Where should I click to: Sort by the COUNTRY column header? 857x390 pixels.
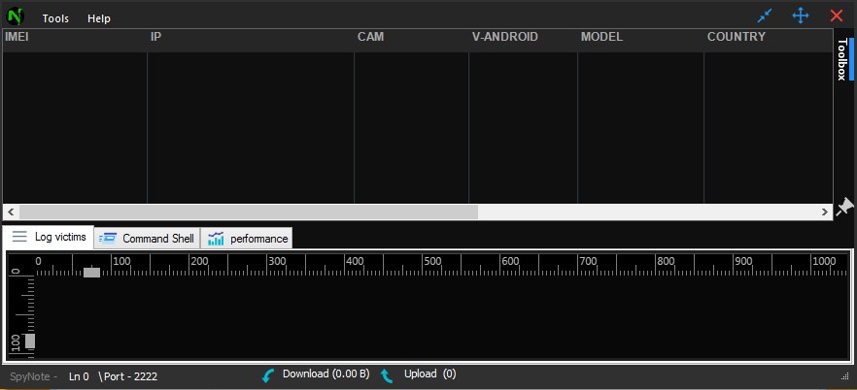[x=736, y=37]
